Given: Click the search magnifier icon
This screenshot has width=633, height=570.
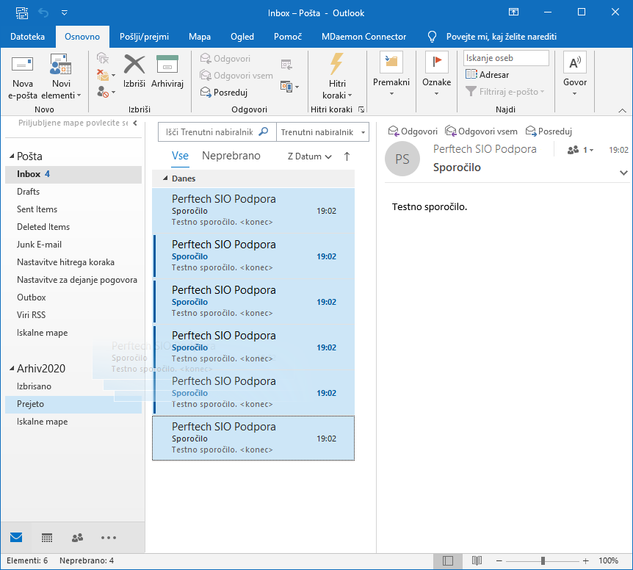Looking at the screenshot, I should (264, 131).
